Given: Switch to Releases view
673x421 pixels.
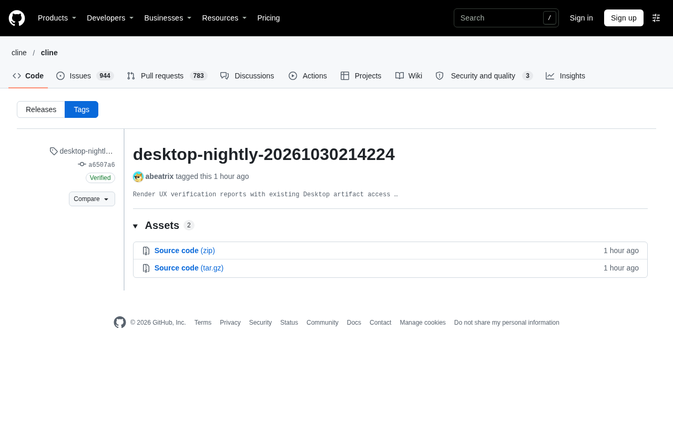Looking at the screenshot, I should click(41, 109).
